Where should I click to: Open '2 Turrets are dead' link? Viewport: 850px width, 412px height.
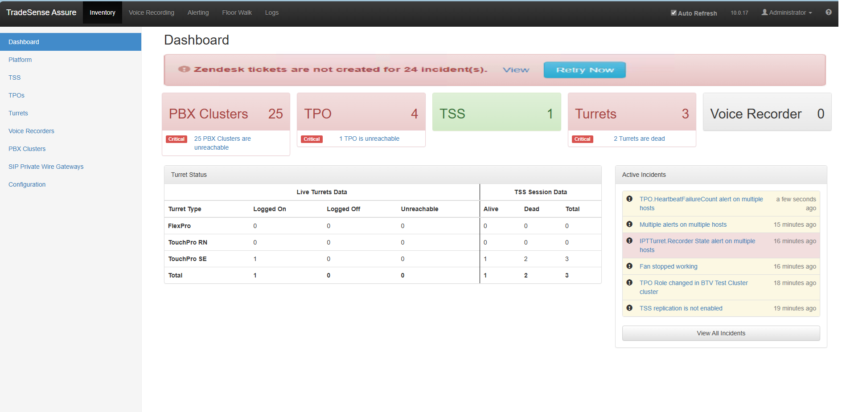(x=639, y=139)
